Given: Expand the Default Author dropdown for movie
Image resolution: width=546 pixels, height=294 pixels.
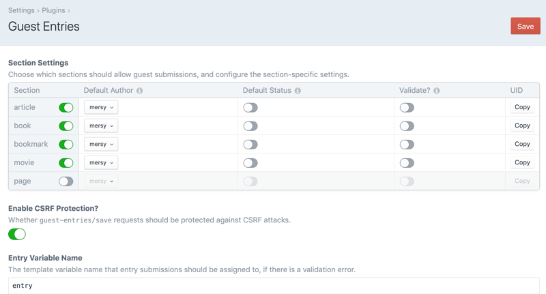Looking at the screenshot, I should coord(101,162).
